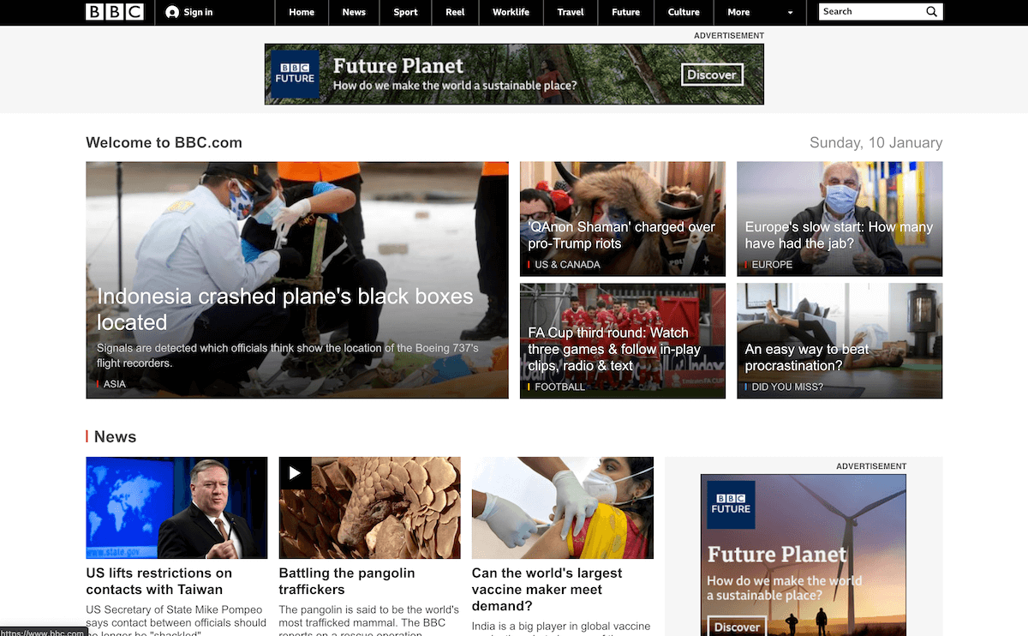
Task: Open easy way to beat procrastination story
Action: click(x=807, y=357)
